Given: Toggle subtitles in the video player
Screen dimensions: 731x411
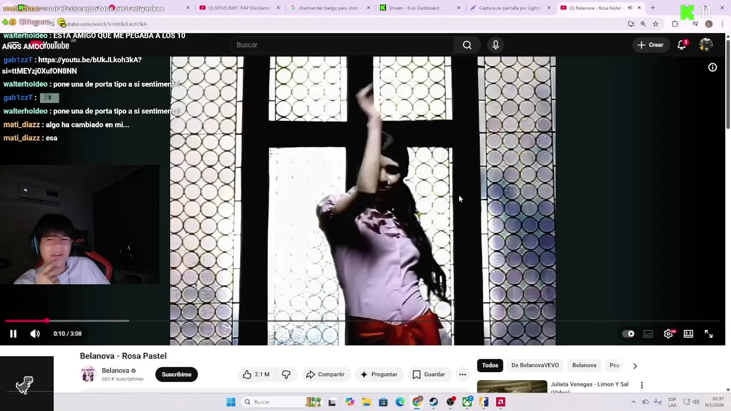Looking at the screenshot, I should point(648,334).
